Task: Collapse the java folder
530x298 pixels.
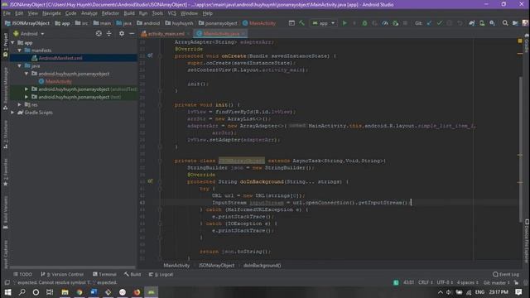Action: pyautogui.click(x=20, y=66)
